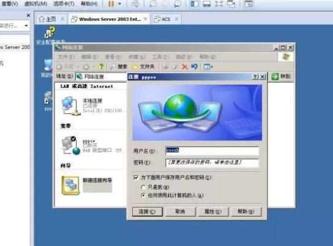Click the blue undo arrow toolbar icon

(x=194, y=67)
